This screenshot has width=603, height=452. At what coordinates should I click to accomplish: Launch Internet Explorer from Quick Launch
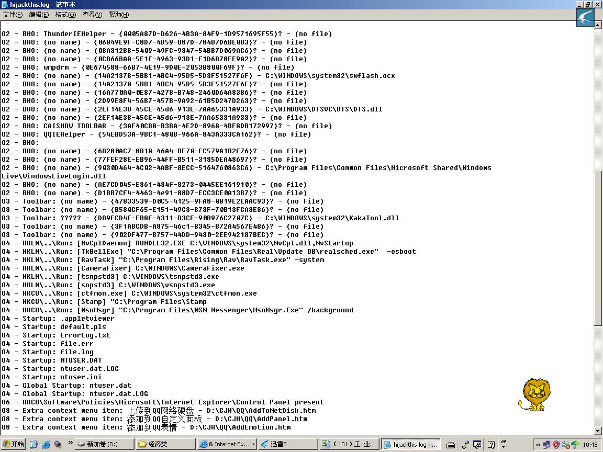(x=46, y=444)
